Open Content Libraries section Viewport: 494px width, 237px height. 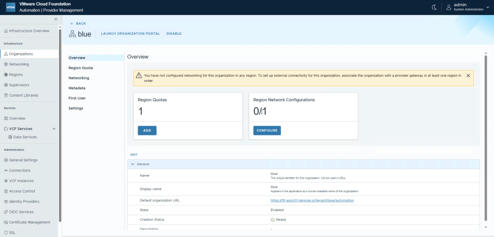coord(23,95)
